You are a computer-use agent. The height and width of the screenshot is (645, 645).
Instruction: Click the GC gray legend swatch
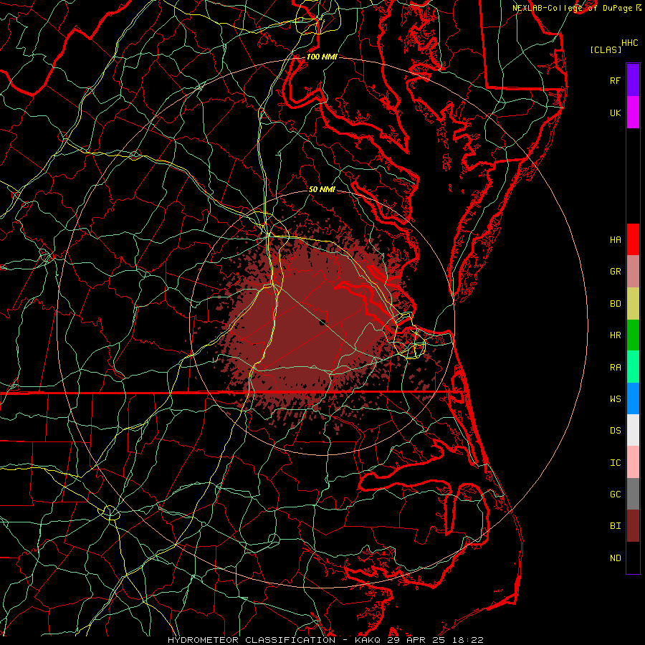(633, 494)
